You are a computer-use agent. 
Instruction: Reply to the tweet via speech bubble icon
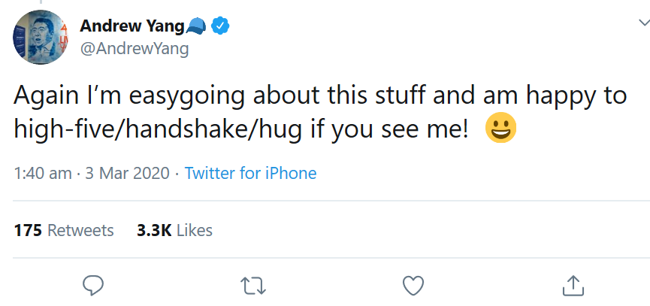coord(93,286)
